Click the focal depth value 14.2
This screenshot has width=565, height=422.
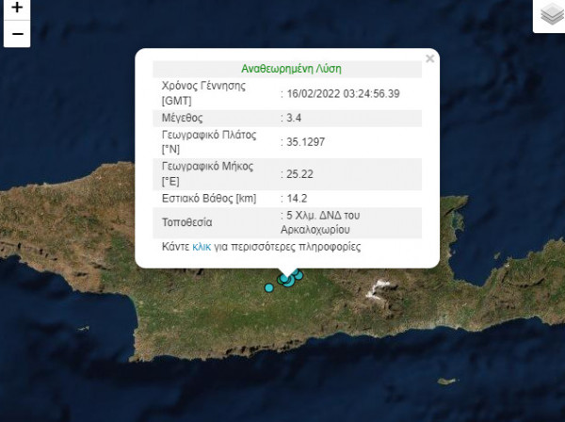(297, 199)
